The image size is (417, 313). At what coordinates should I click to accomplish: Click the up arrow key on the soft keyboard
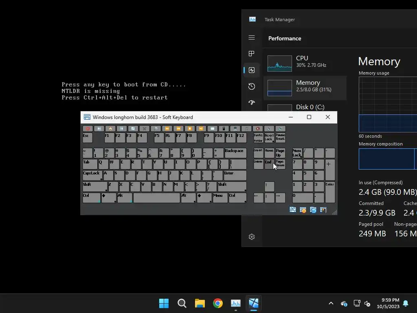coord(269,187)
